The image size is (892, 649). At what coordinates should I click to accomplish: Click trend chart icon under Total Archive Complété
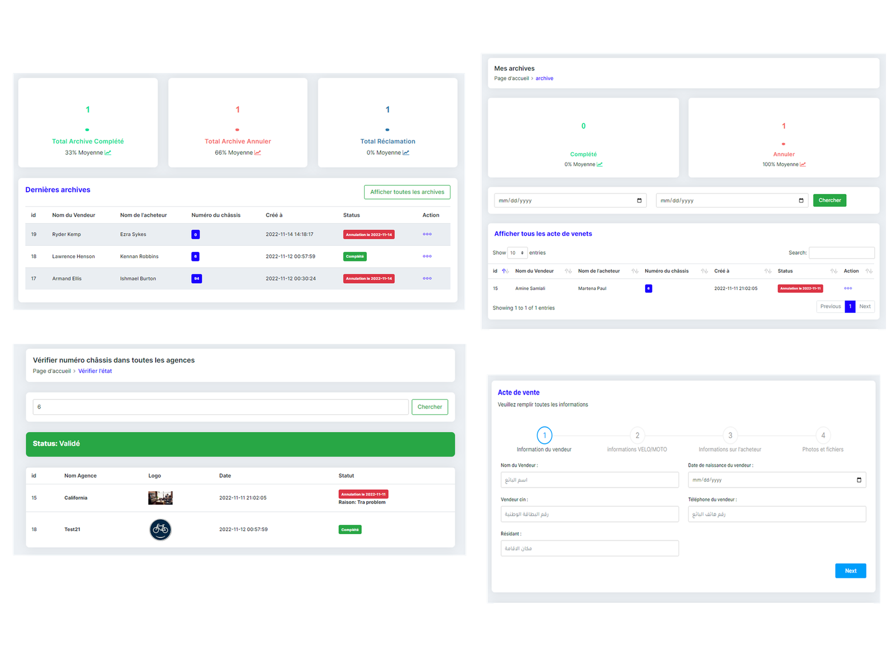108,153
